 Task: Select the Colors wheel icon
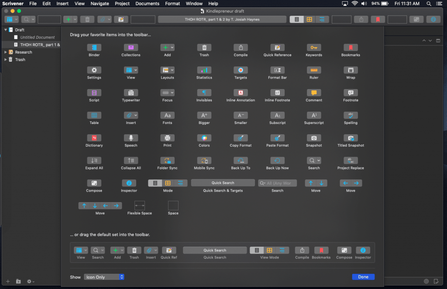(x=204, y=138)
